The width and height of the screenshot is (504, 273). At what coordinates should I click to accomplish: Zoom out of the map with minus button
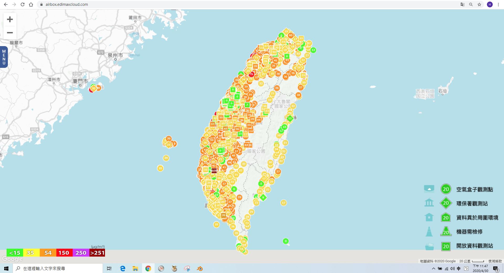10,33
